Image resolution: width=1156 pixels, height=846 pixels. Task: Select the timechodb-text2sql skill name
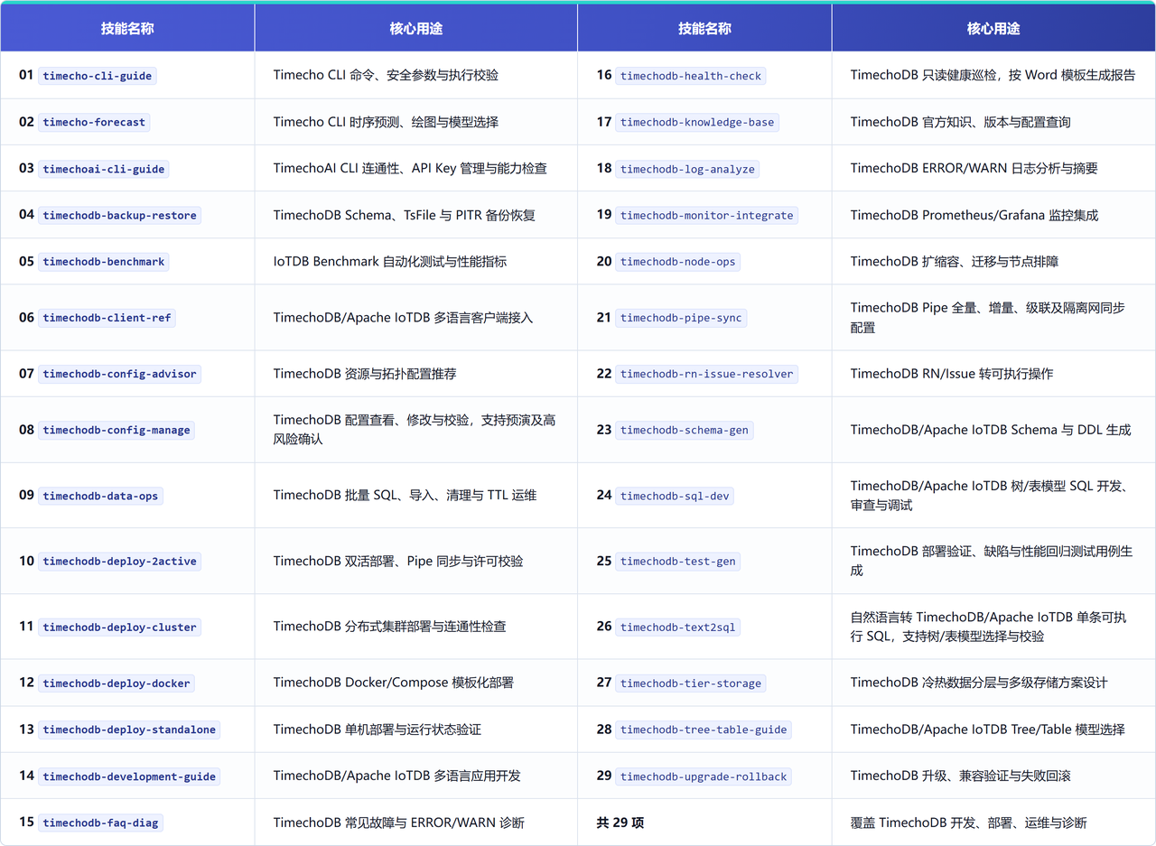coord(678,628)
